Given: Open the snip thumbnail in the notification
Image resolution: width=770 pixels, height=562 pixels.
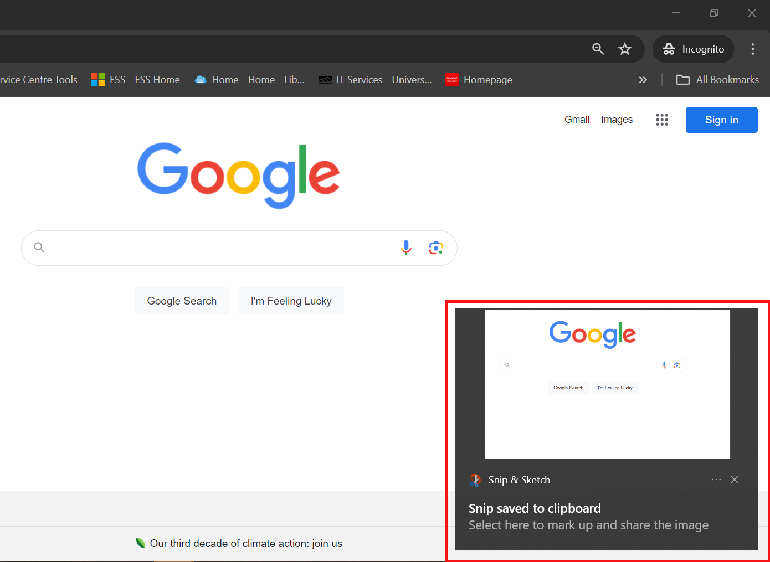Looking at the screenshot, I should point(607,384).
